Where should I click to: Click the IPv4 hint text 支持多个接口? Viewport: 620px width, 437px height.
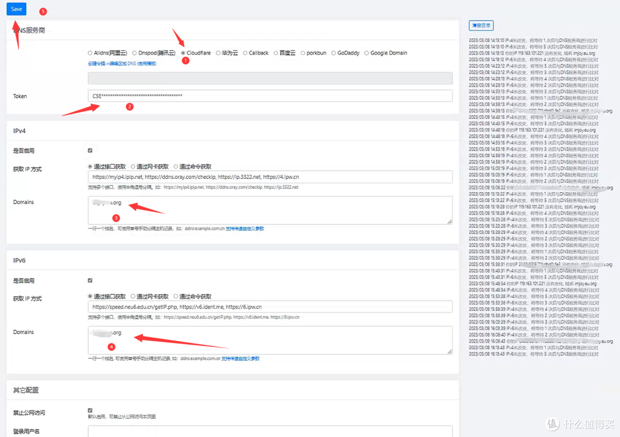193,188
